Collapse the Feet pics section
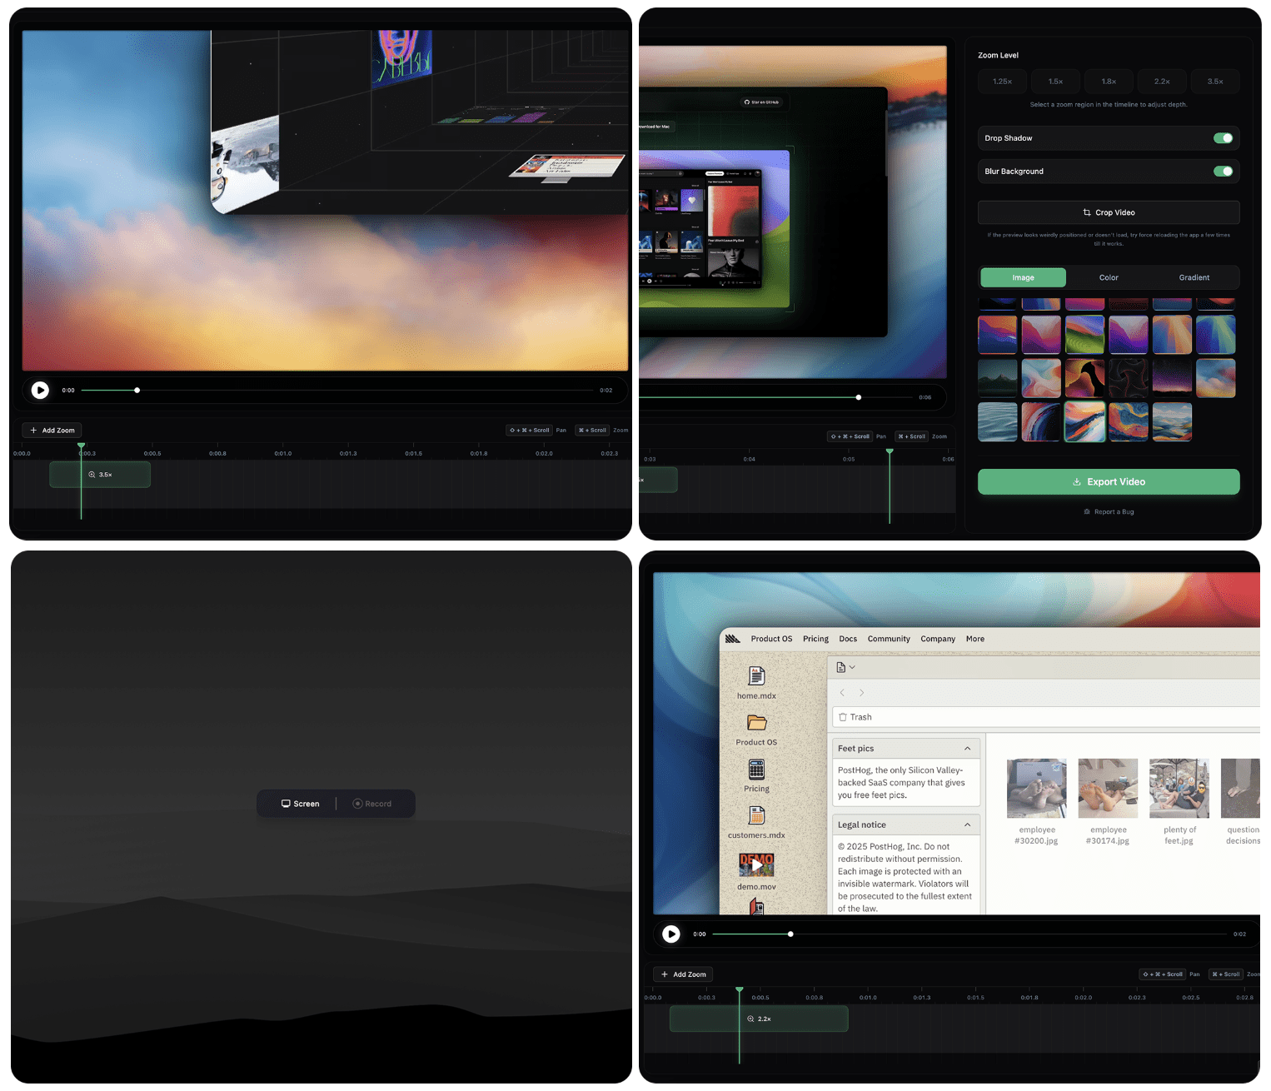Viewport: 1271px width, 1091px height. pos(967,749)
